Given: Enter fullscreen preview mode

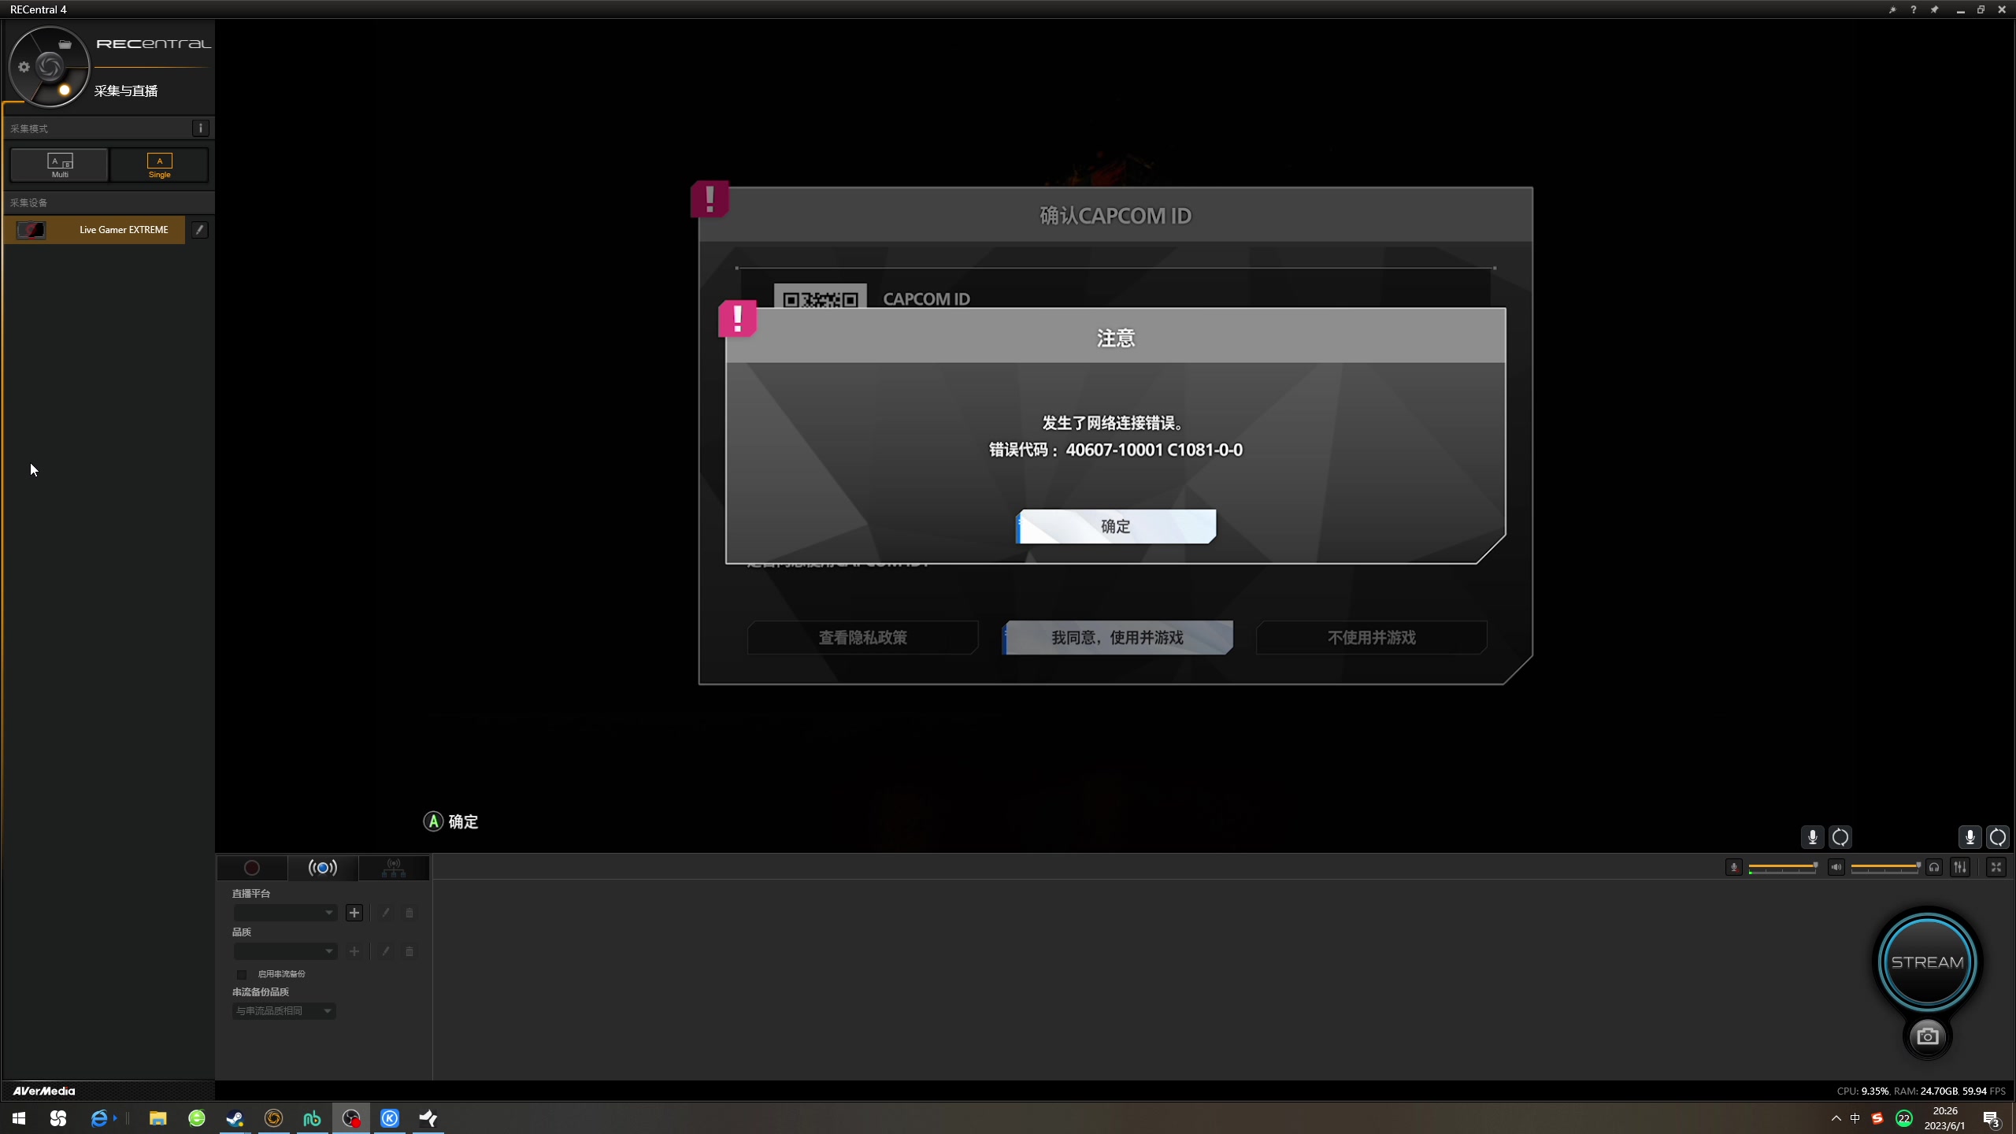Looking at the screenshot, I should coord(1996,867).
